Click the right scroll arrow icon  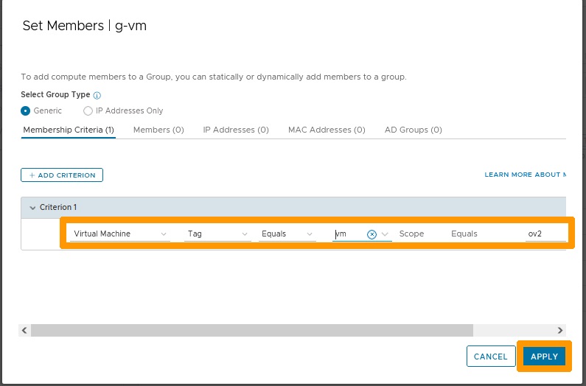coord(560,330)
